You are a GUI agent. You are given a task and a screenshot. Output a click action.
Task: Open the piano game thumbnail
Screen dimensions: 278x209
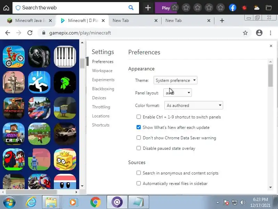[65, 56]
